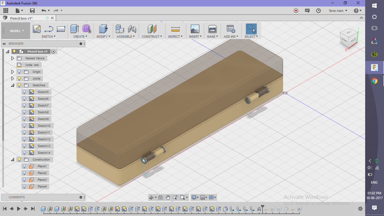384x216 pixels.
Task: Open the data panel grid icon
Action: pos(6,11)
